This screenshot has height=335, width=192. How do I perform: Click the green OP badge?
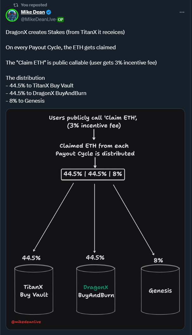61,19
